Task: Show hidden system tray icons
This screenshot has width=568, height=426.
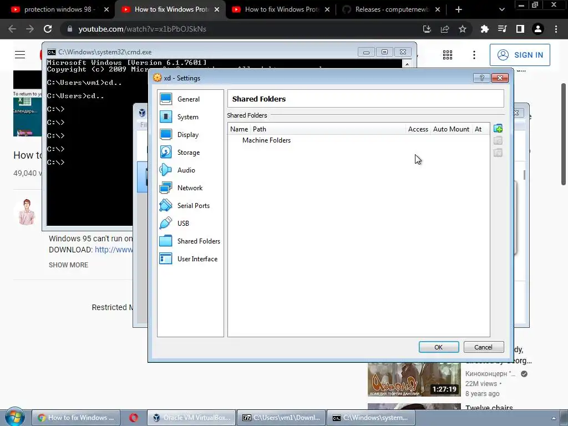Action: (x=554, y=418)
